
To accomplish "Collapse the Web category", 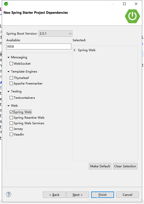I will pos(9,106).
